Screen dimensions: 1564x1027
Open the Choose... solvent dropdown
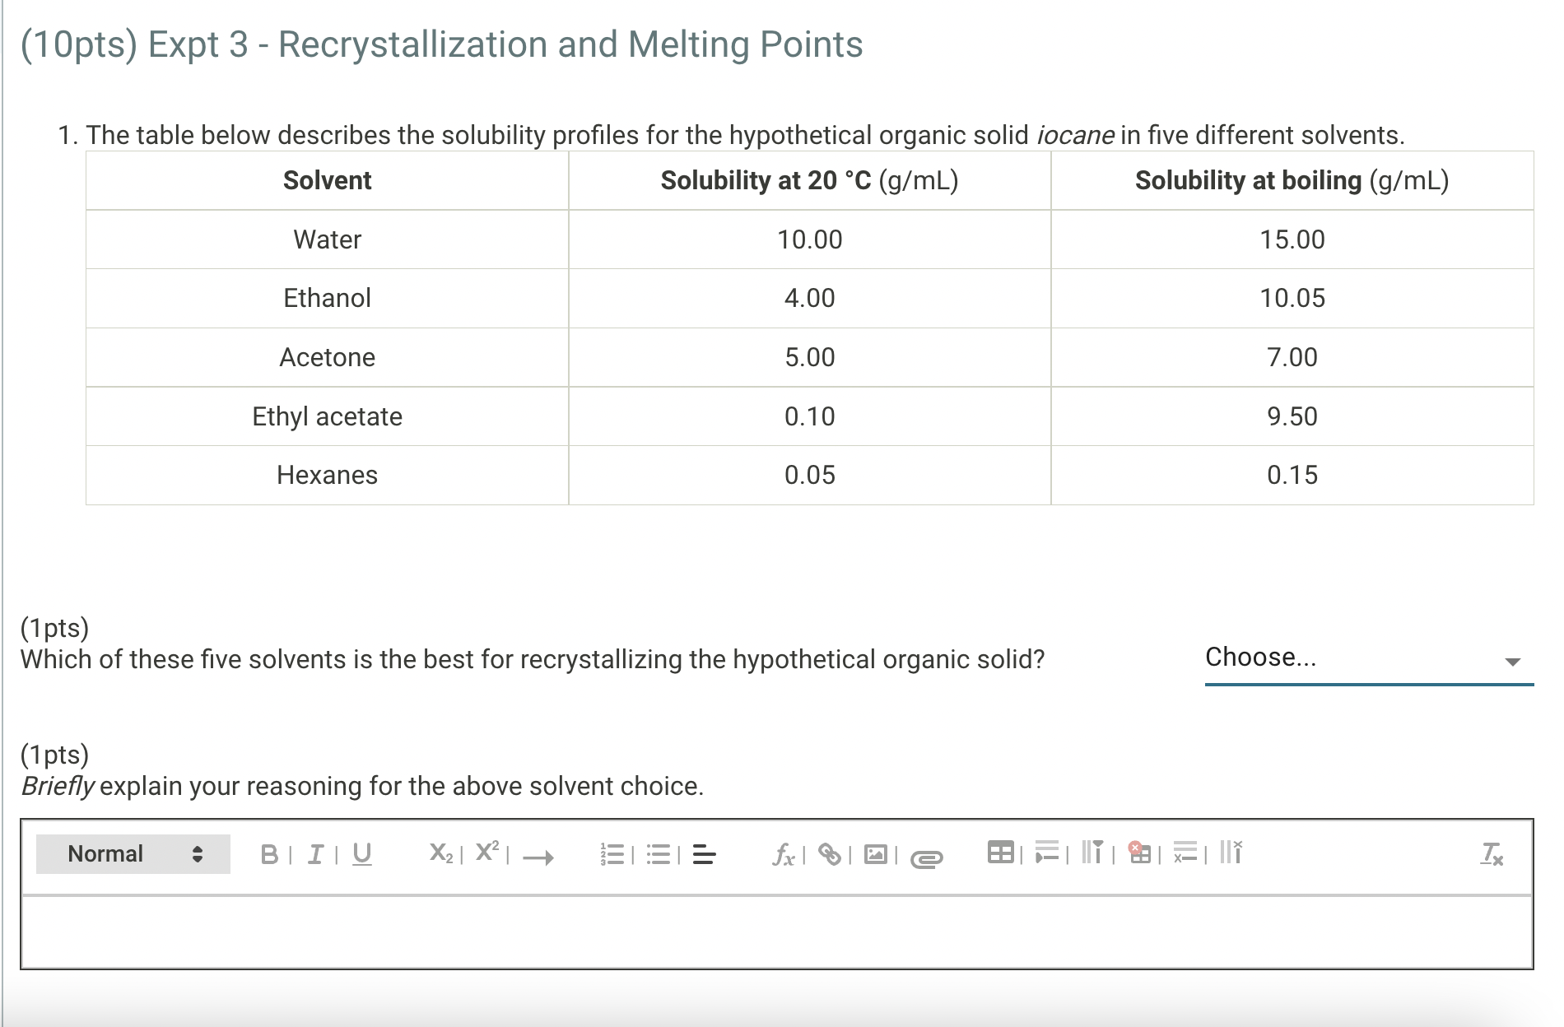tap(1366, 658)
